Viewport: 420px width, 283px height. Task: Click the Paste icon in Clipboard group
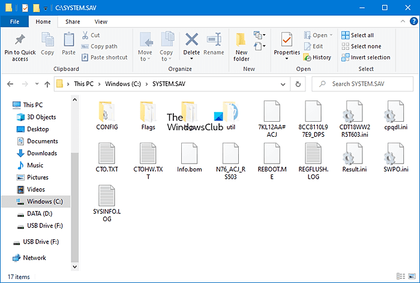(x=68, y=40)
